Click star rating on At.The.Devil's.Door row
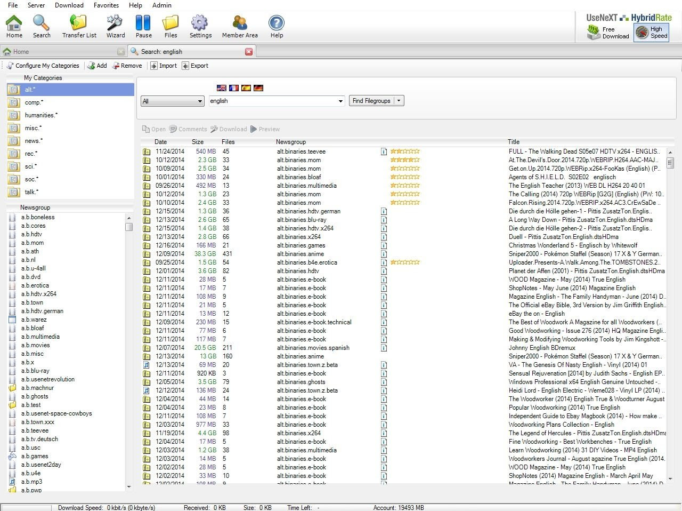The image size is (682, 511). pos(405,160)
